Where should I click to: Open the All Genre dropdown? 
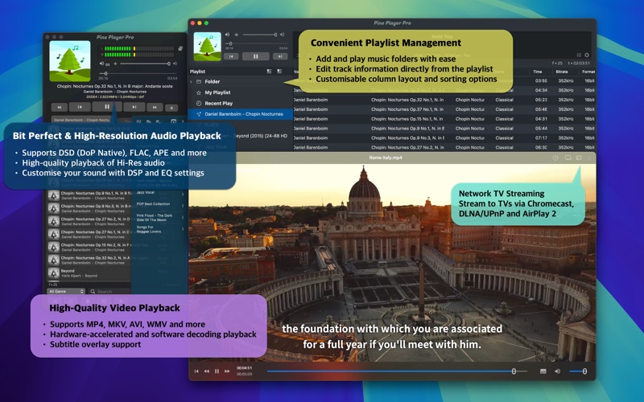[66, 291]
